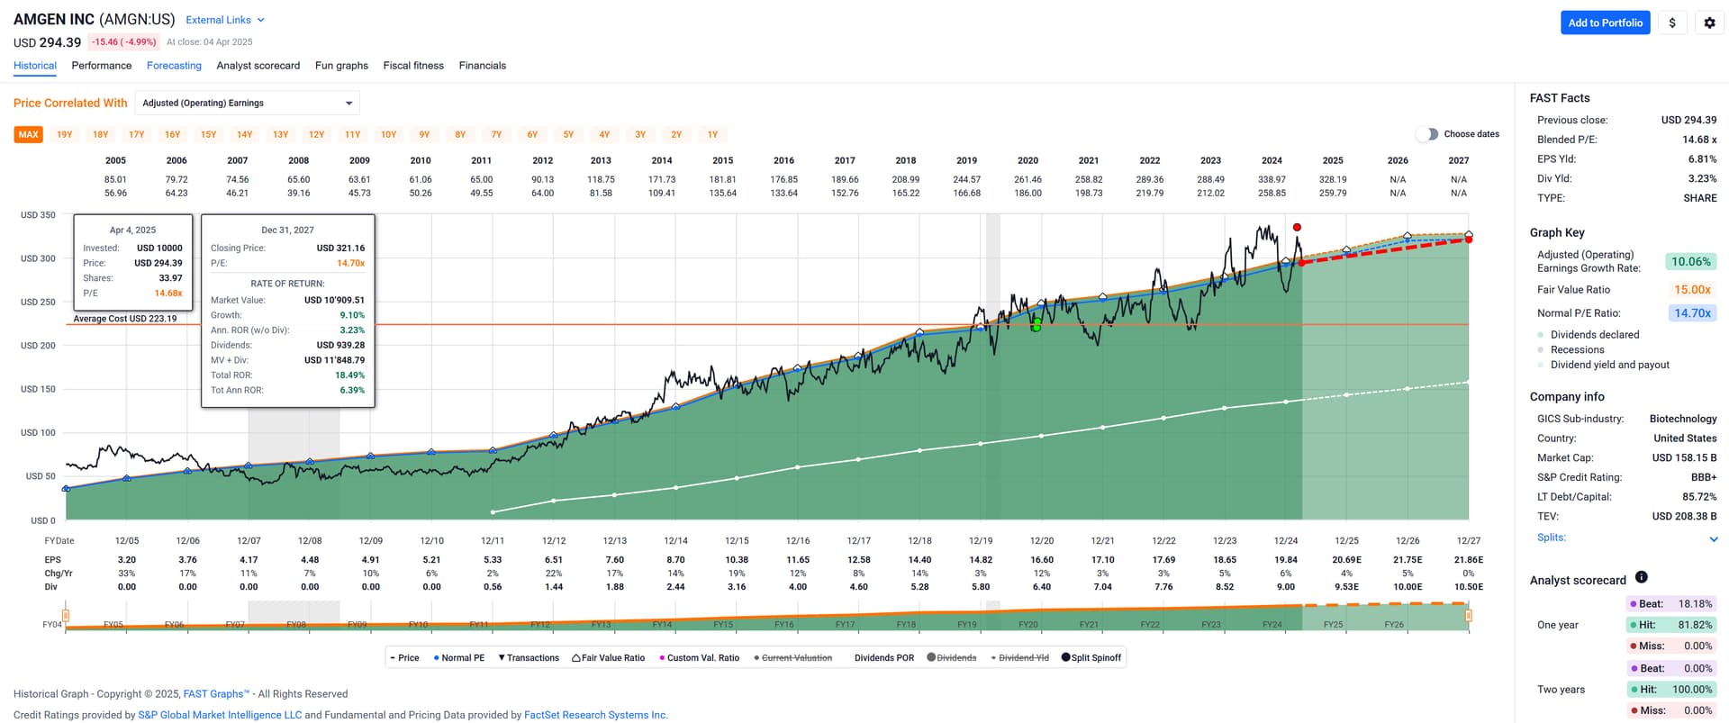Toggle the Choose dates switch
This screenshot has width=1729, height=723.
(1426, 134)
